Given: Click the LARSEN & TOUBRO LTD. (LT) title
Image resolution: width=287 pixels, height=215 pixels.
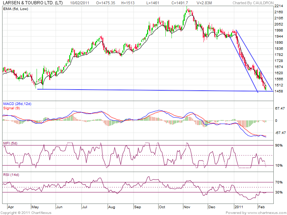Looking at the screenshot, I should coord(29,3).
